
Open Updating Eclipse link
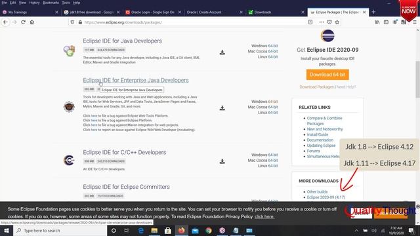click(321, 146)
